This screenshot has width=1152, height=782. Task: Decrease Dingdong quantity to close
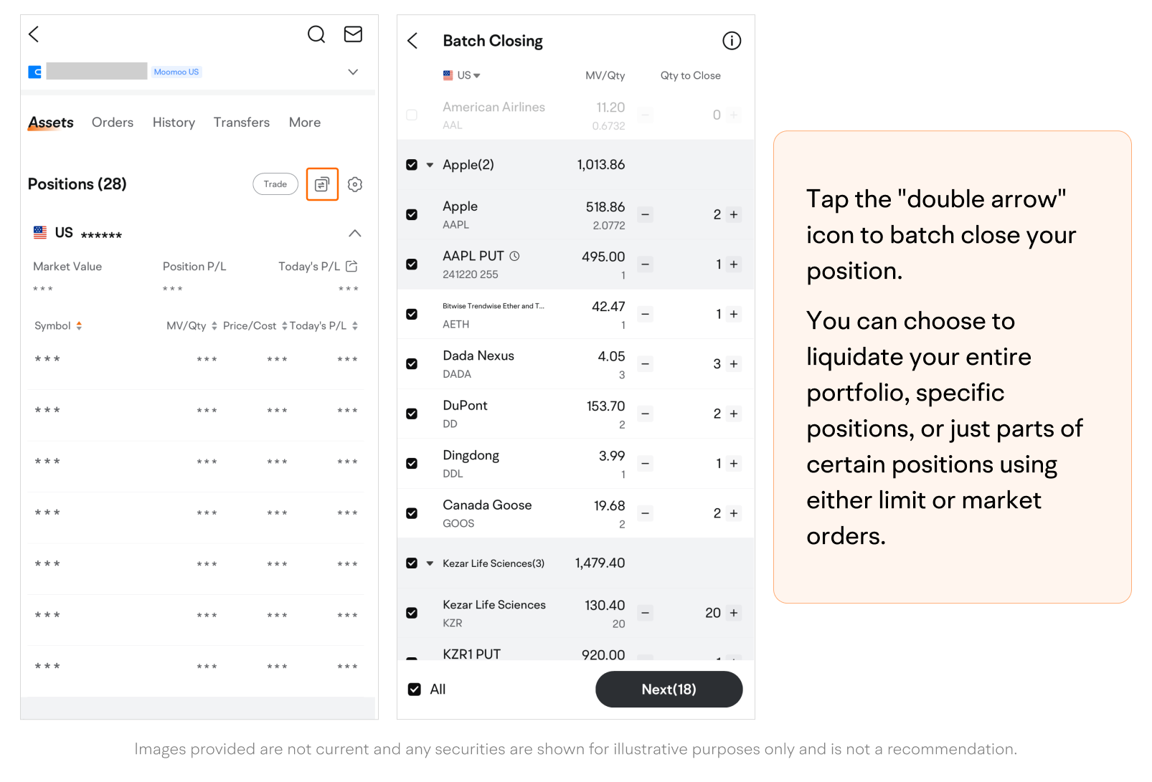[x=646, y=464]
